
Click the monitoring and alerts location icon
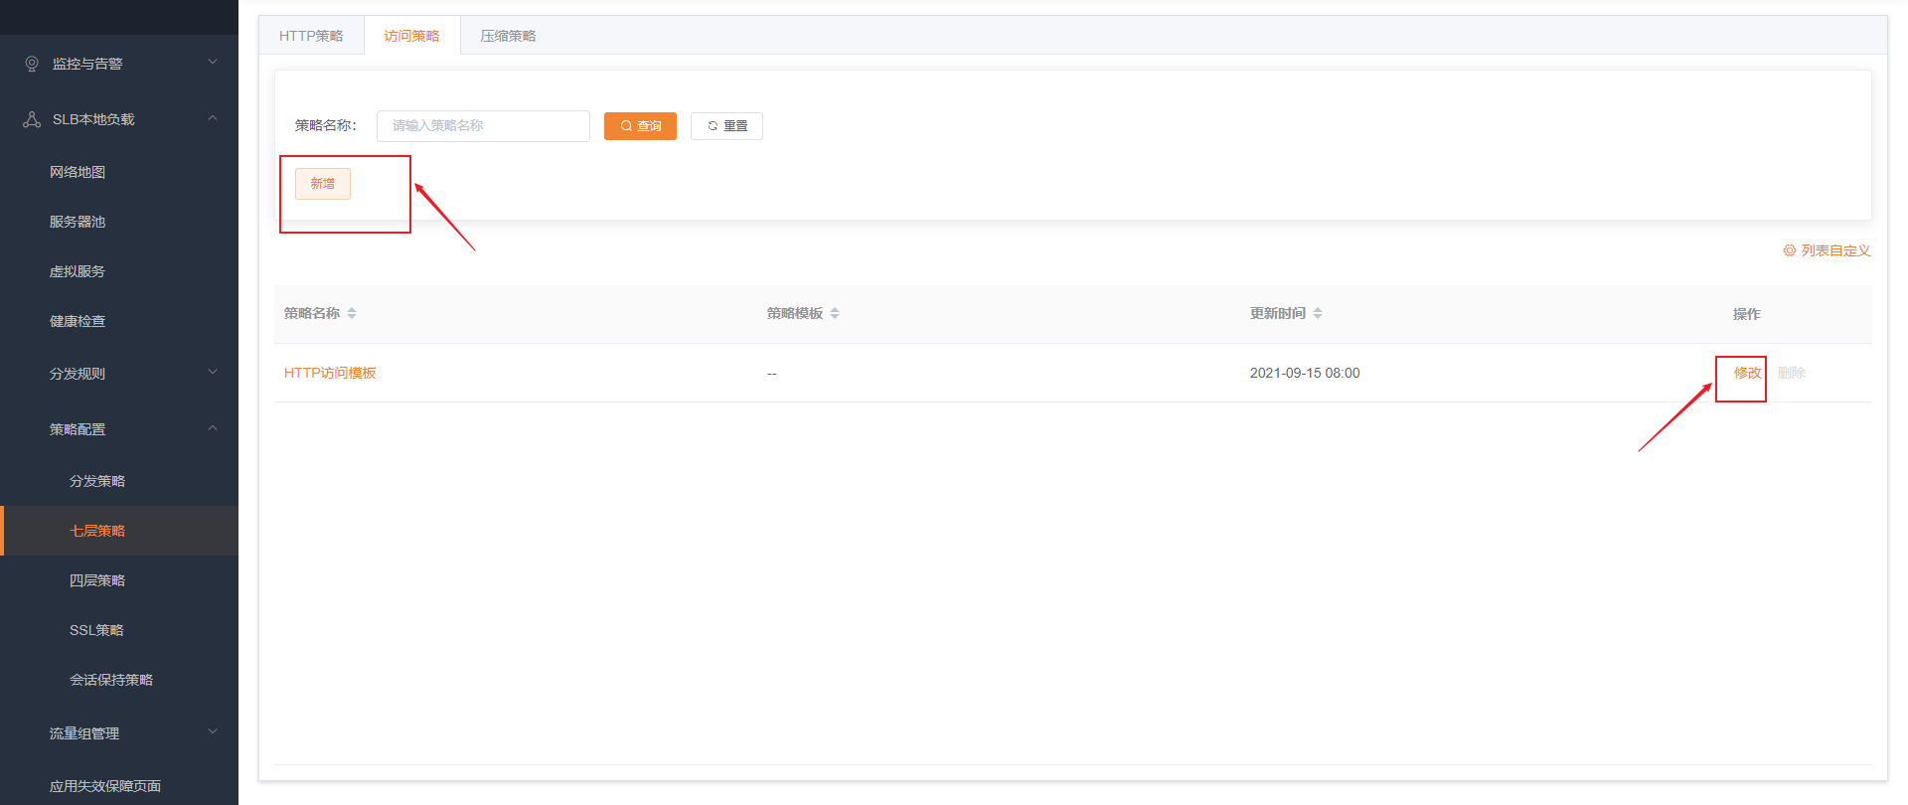32,64
